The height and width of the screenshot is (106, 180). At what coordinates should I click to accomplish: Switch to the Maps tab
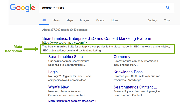tap(70, 20)
